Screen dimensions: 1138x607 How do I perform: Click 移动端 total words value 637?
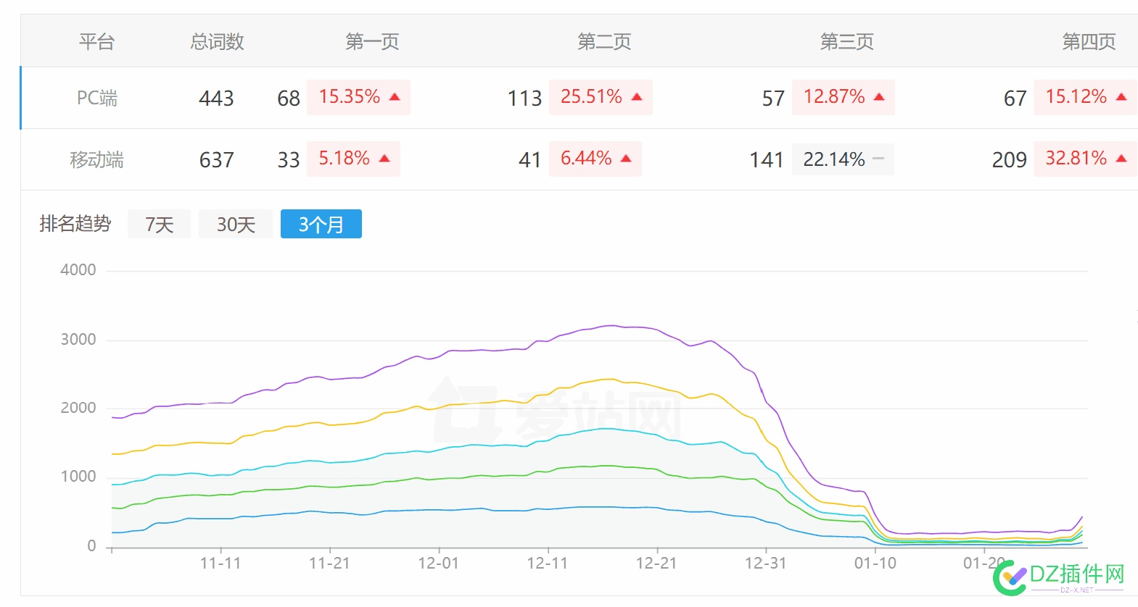point(216,159)
